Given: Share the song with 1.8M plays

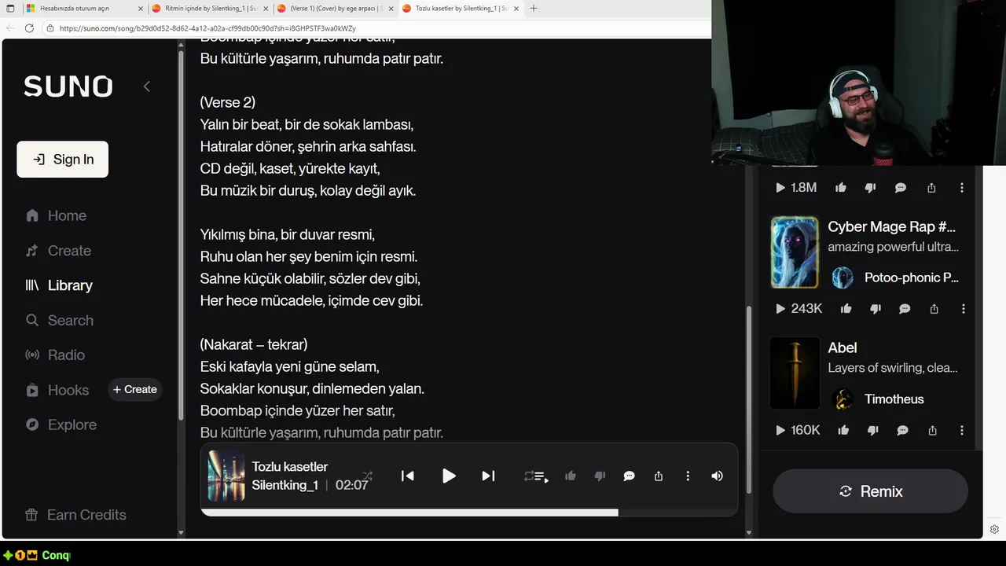Looking at the screenshot, I should click(931, 188).
